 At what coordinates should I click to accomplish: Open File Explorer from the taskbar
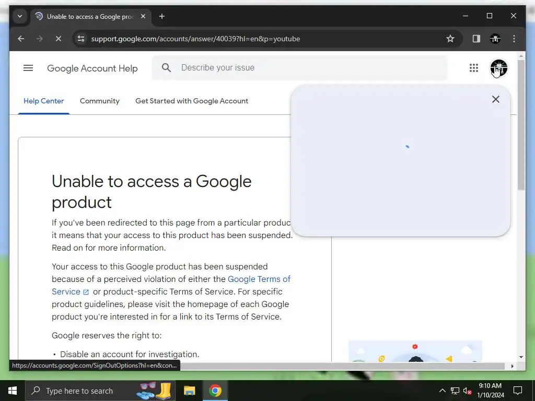point(189,391)
